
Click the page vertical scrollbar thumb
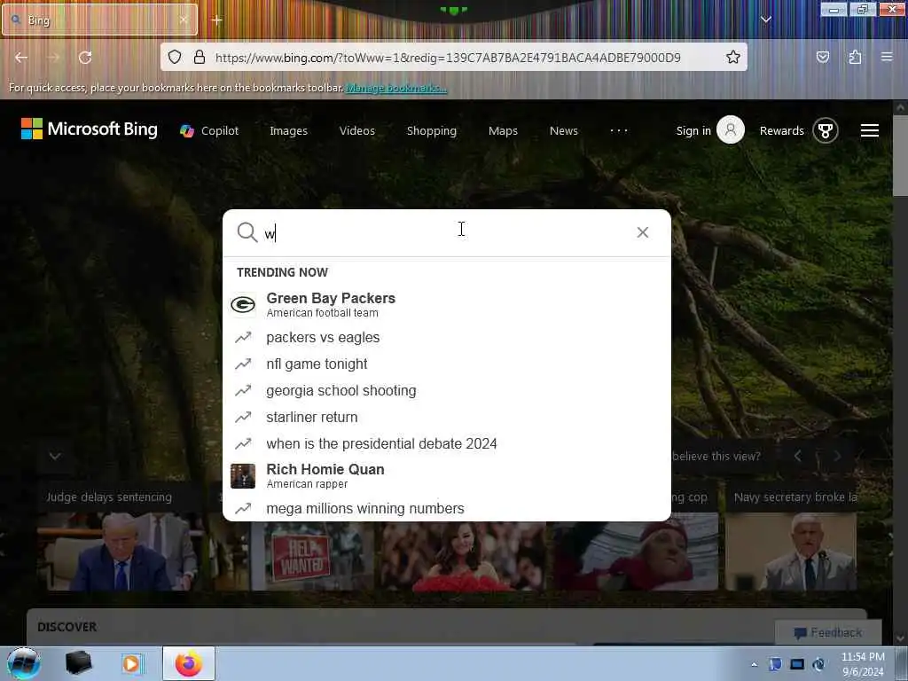pyautogui.click(x=899, y=157)
